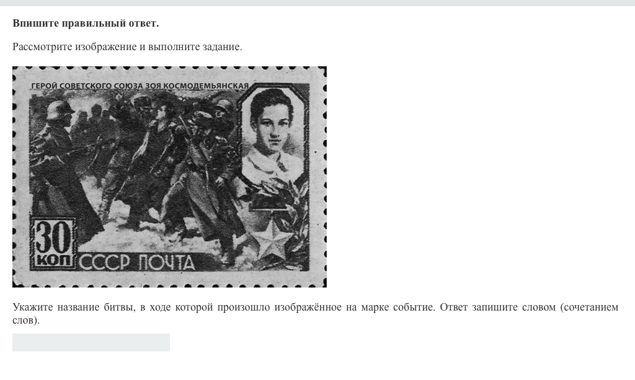Click the СССР ПОЧТА inscription
The height and width of the screenshot is (380, 635).
(x=137, y=263)
